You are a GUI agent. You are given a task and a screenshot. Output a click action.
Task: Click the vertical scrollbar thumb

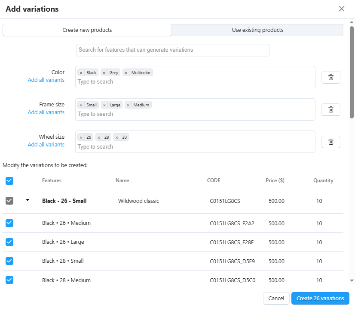coord(352,72)
